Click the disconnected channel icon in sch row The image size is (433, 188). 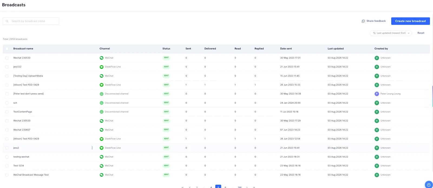101,103
